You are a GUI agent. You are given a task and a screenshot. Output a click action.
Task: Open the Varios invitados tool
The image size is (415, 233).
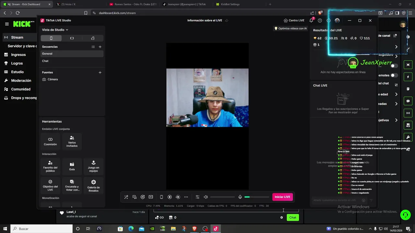point(72,141)
